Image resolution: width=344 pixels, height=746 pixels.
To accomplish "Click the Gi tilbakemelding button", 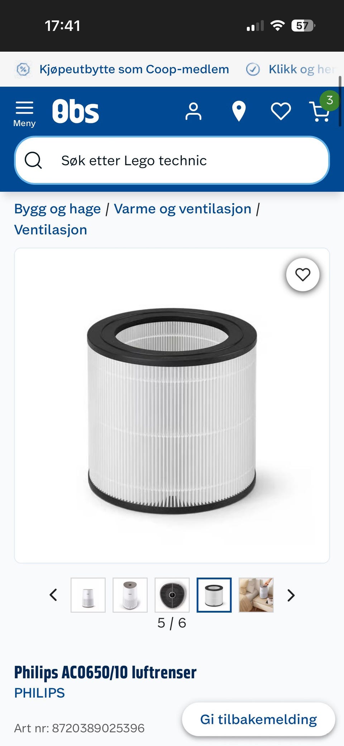I will pos(259,719).
